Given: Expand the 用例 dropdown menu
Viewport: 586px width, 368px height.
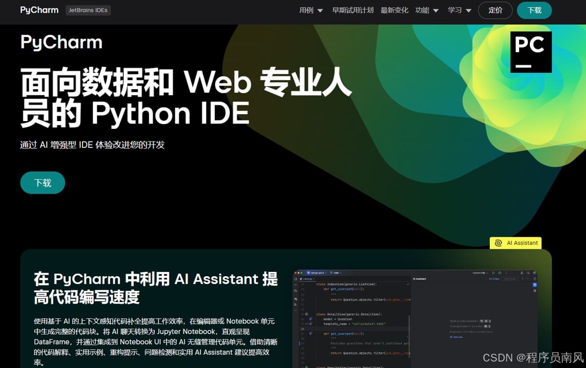Looking at the screenshot, I should (x=311, y=10).
